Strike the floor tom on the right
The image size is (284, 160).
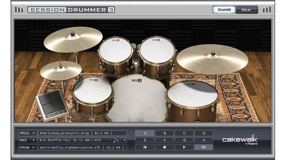point(192,94)
